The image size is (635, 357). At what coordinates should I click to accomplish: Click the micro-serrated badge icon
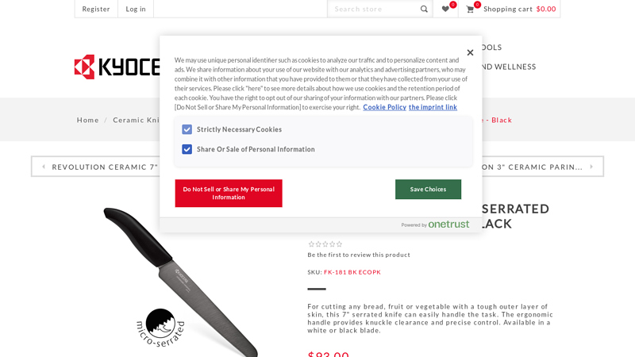coord(160,327)
